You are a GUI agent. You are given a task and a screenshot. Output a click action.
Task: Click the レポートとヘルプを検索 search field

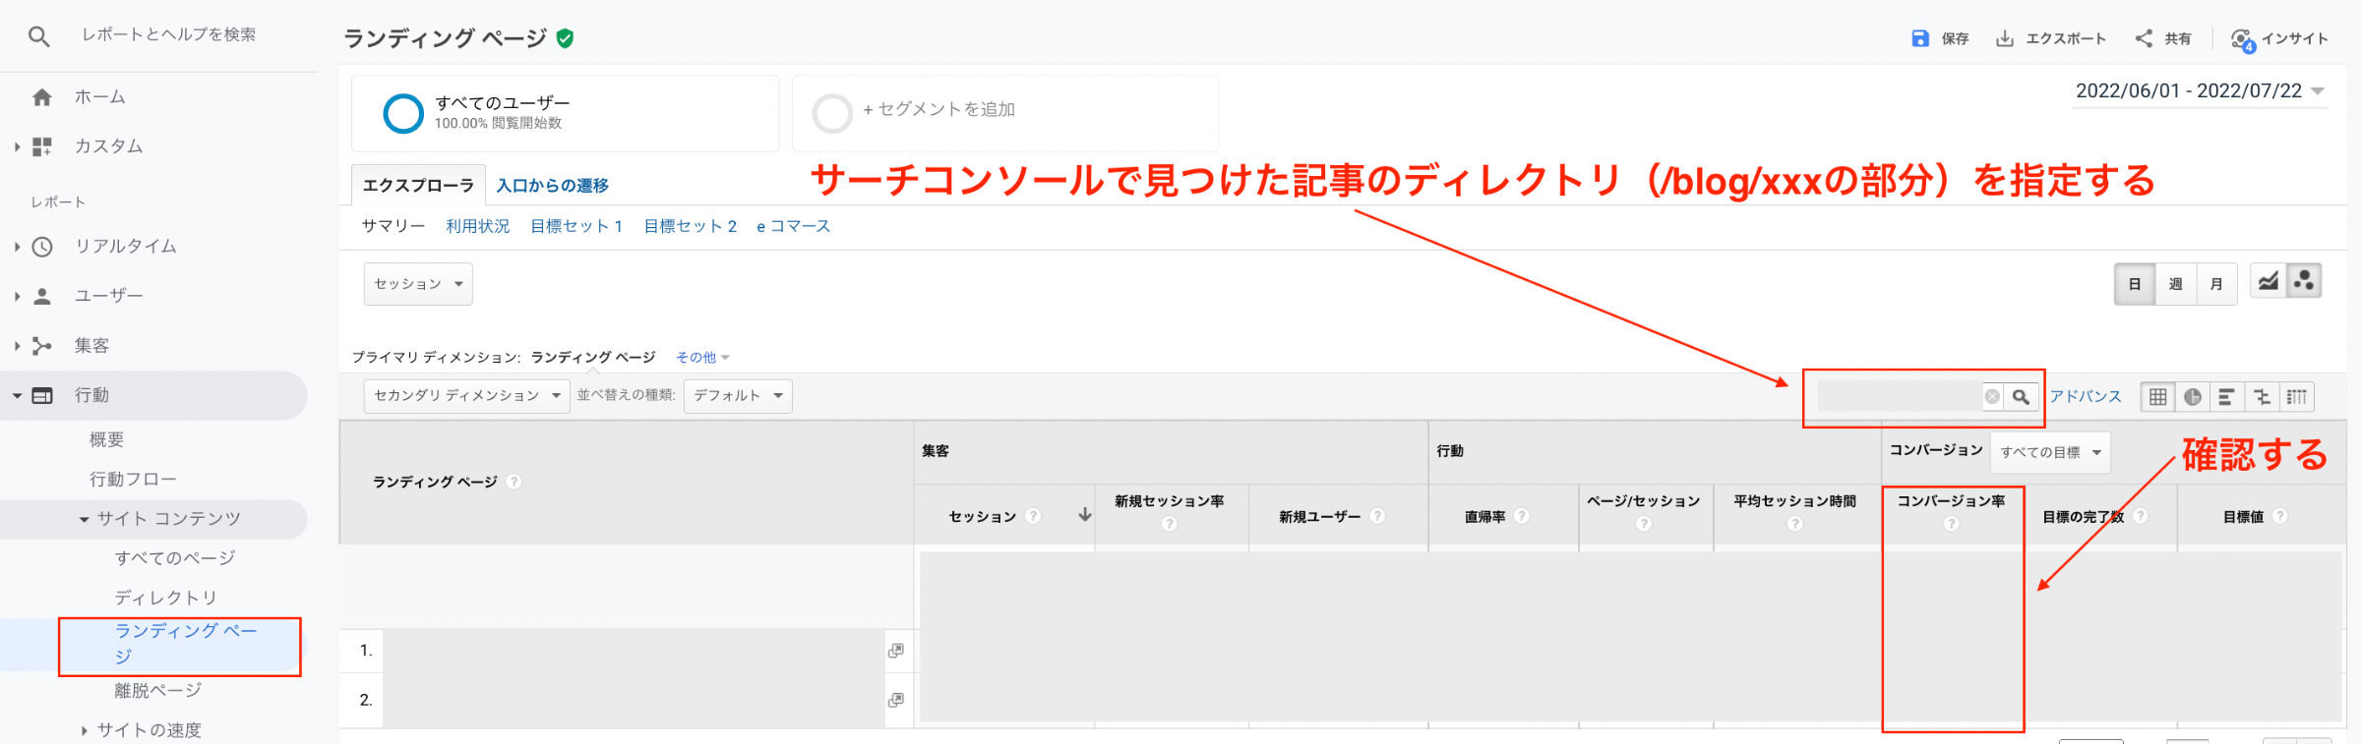169,35
